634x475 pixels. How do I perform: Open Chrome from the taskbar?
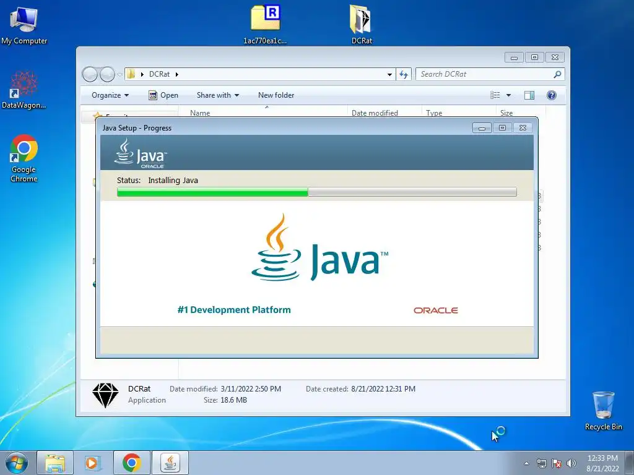tap(131, 463)
